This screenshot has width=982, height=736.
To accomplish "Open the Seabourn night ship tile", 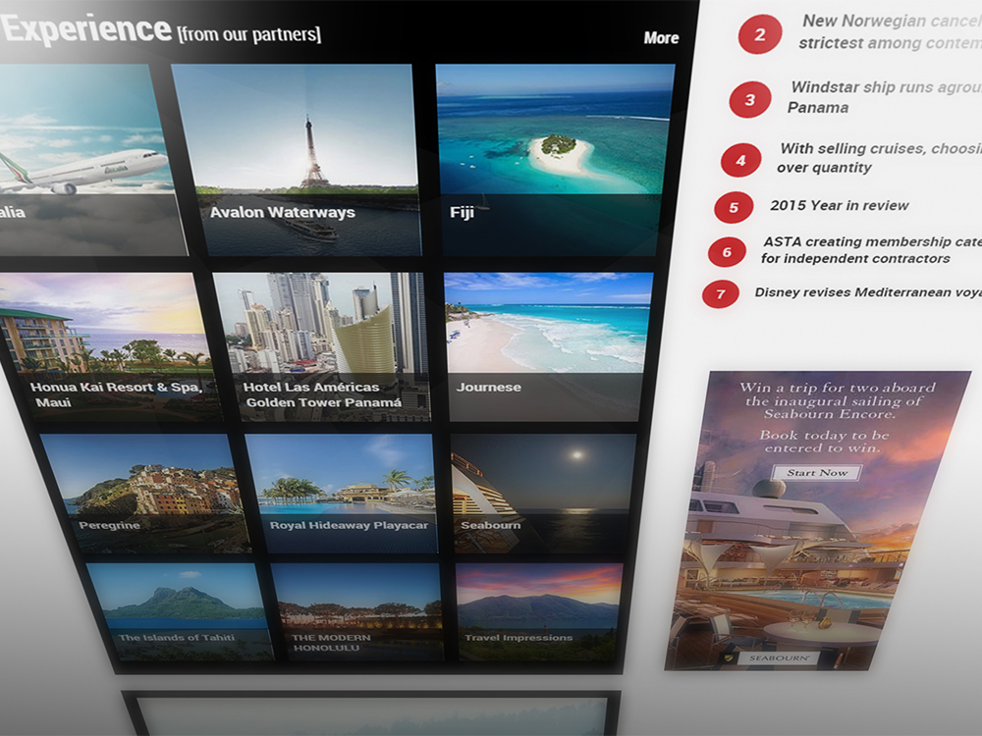I will point(544,494).
